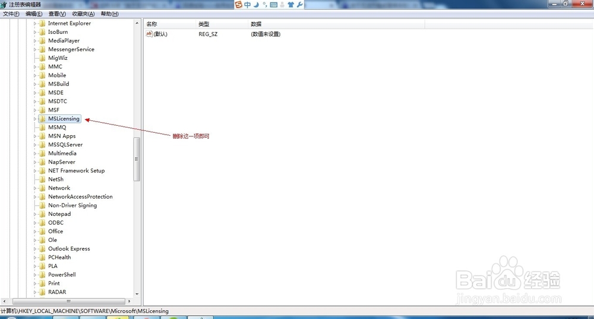Toggle the Sogou 中 Chinese mode indicator
The height and width of the screenshot is (319, 594).
247,5
